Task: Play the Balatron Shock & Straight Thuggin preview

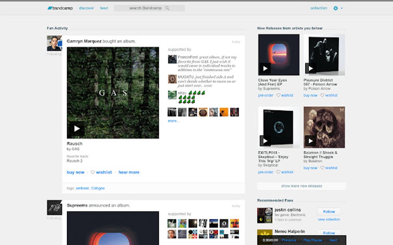Action: [x=311, y=141]
